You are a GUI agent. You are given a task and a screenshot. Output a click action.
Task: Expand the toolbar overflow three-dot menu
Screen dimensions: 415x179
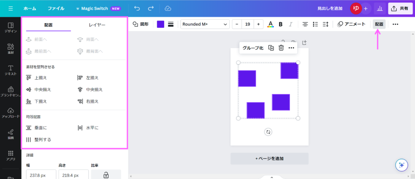(x=396, y=24)
